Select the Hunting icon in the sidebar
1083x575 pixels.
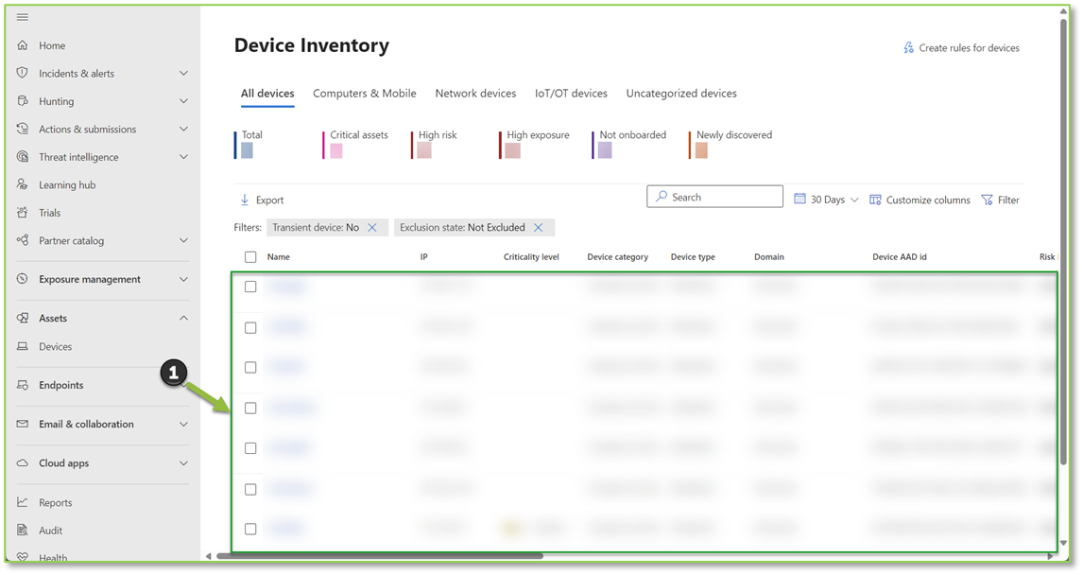[21, 101]
